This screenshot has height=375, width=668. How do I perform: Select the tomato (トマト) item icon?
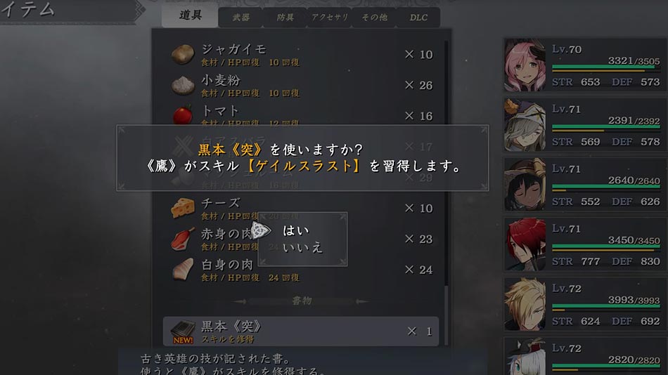pos(182,115)
